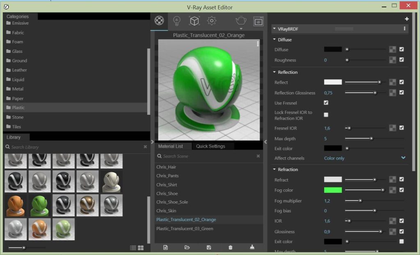This screenshot has height=255, width=420.
Task: Switch to the Quick Settings tab
Action: 210,146
